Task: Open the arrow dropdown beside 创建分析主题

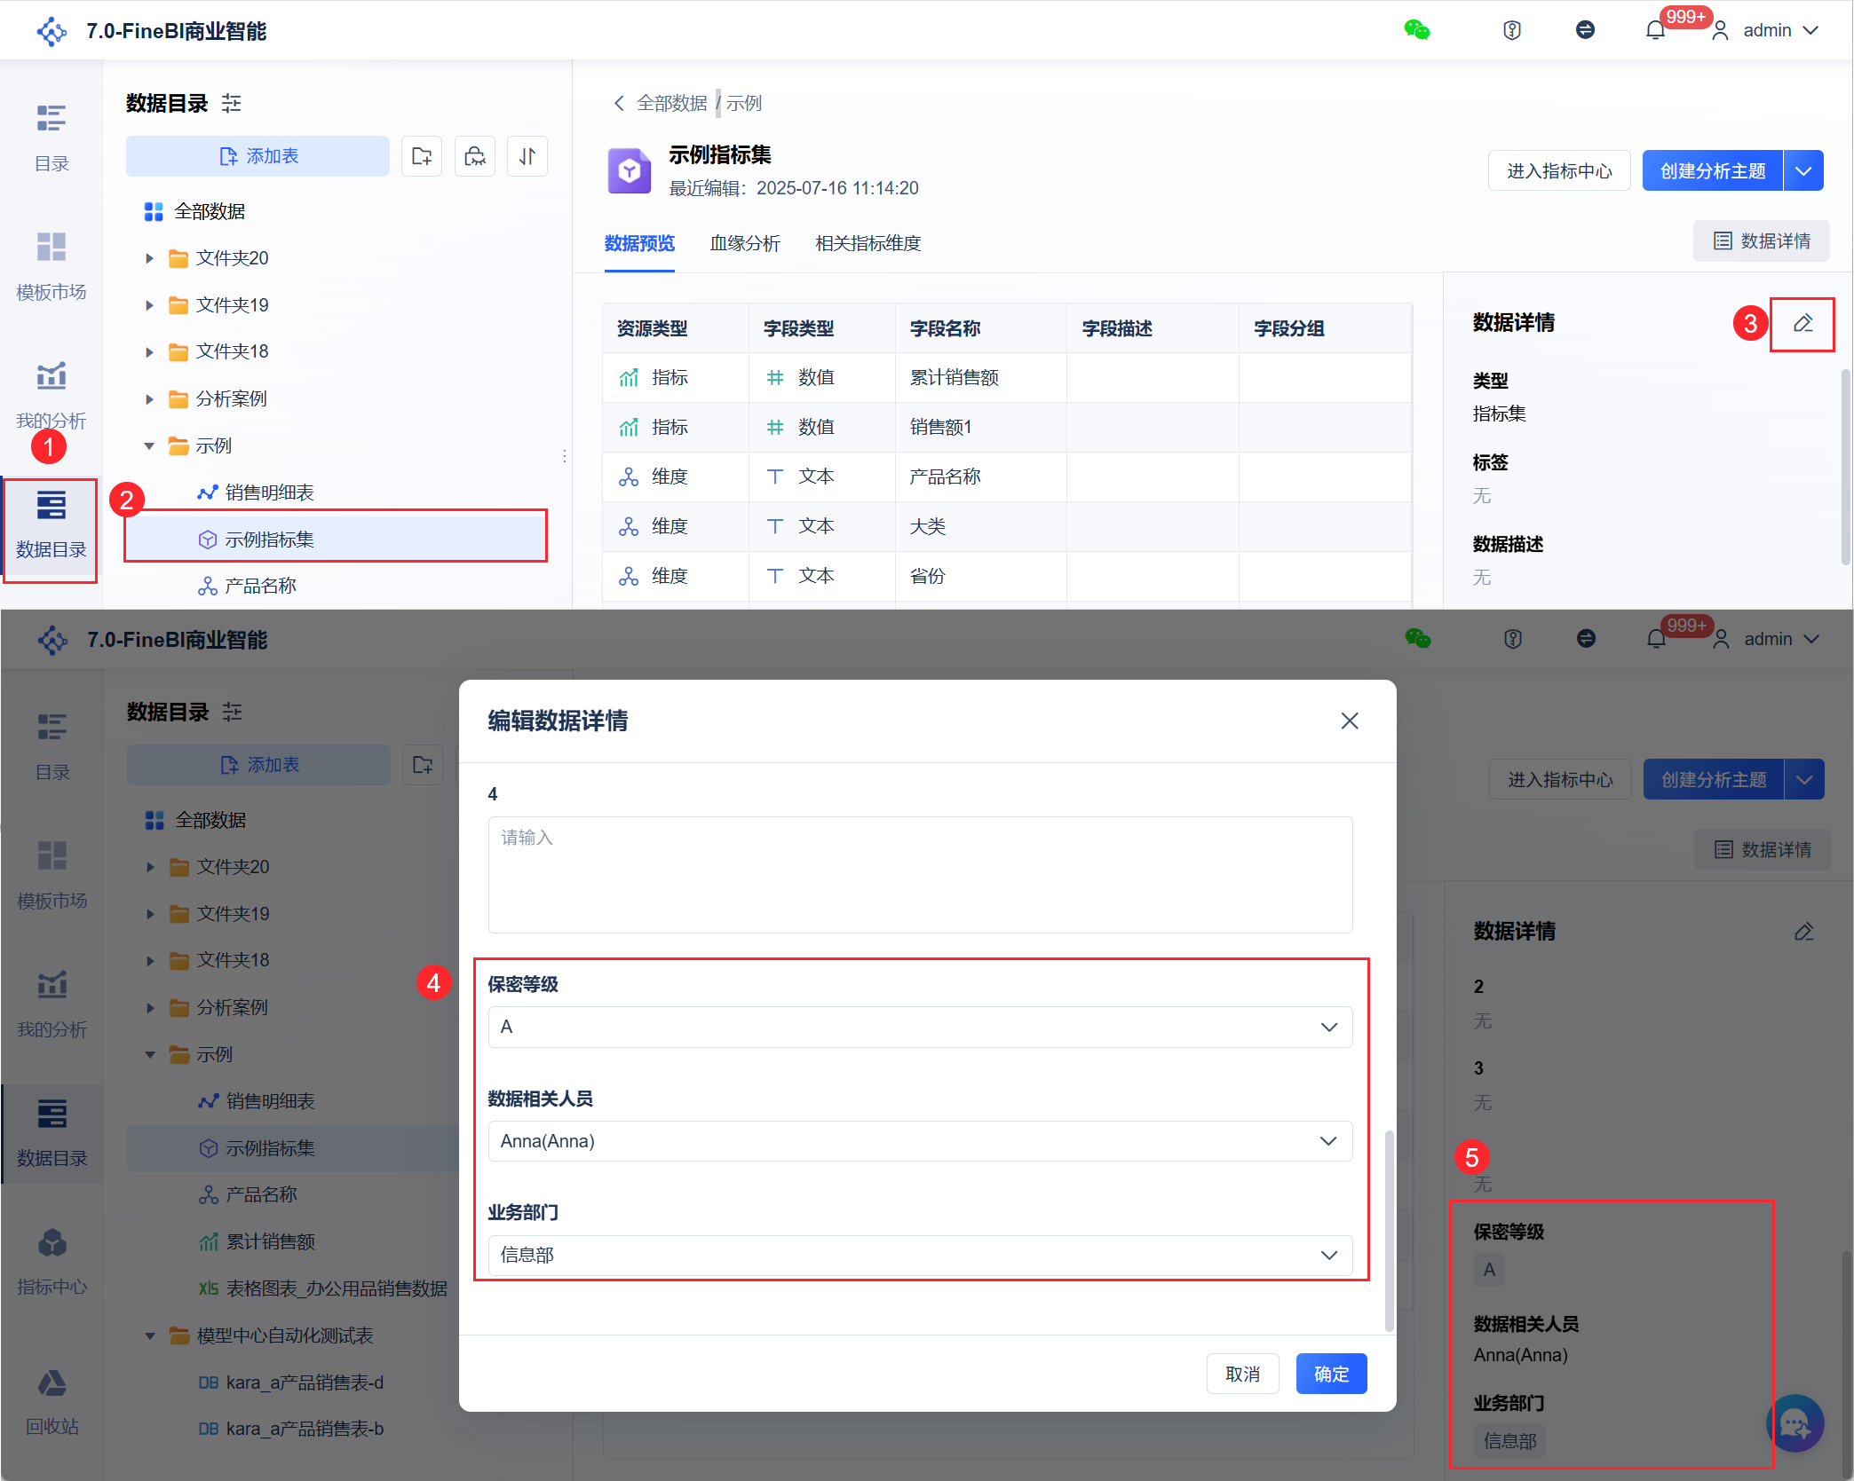Action: 1803,170
